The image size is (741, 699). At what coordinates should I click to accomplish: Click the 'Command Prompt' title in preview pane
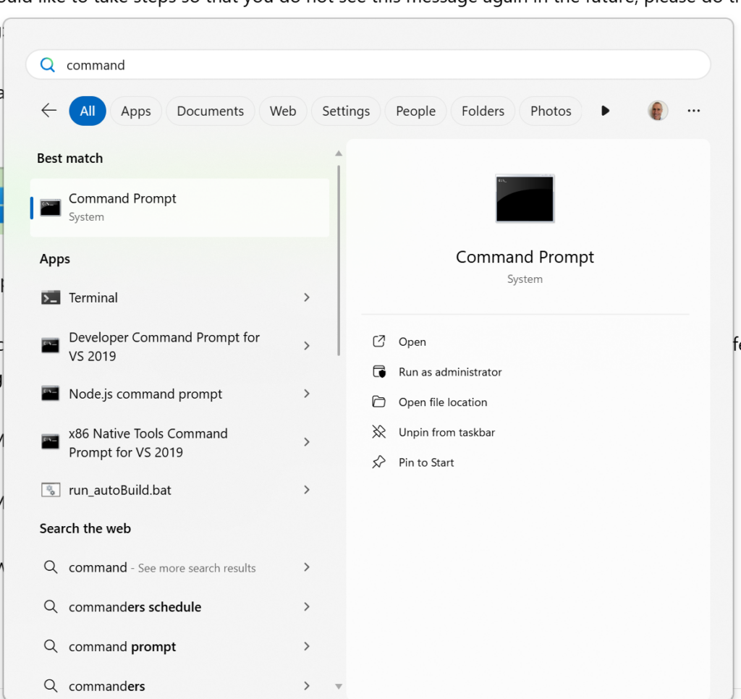525,257
